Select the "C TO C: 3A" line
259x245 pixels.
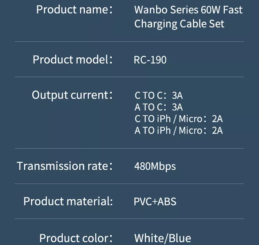coord(159,96)
